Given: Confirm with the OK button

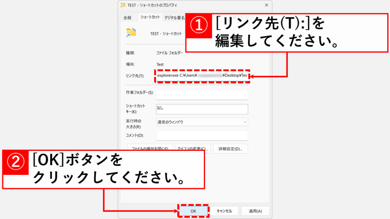Looking at the screenshot, I should coord(193,211).
